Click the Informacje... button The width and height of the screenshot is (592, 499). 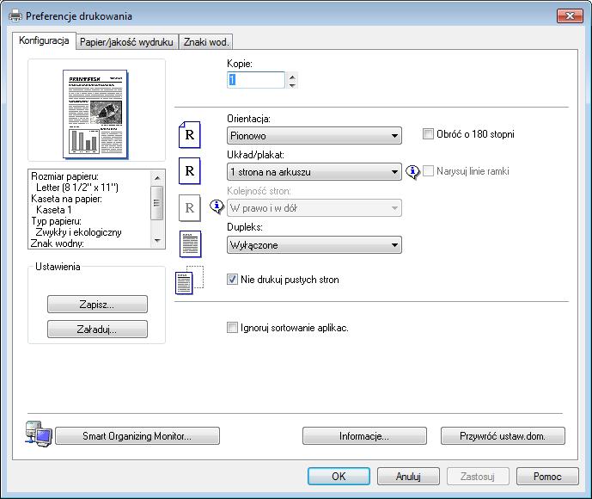pyautogui.click(x=364, y=436)
